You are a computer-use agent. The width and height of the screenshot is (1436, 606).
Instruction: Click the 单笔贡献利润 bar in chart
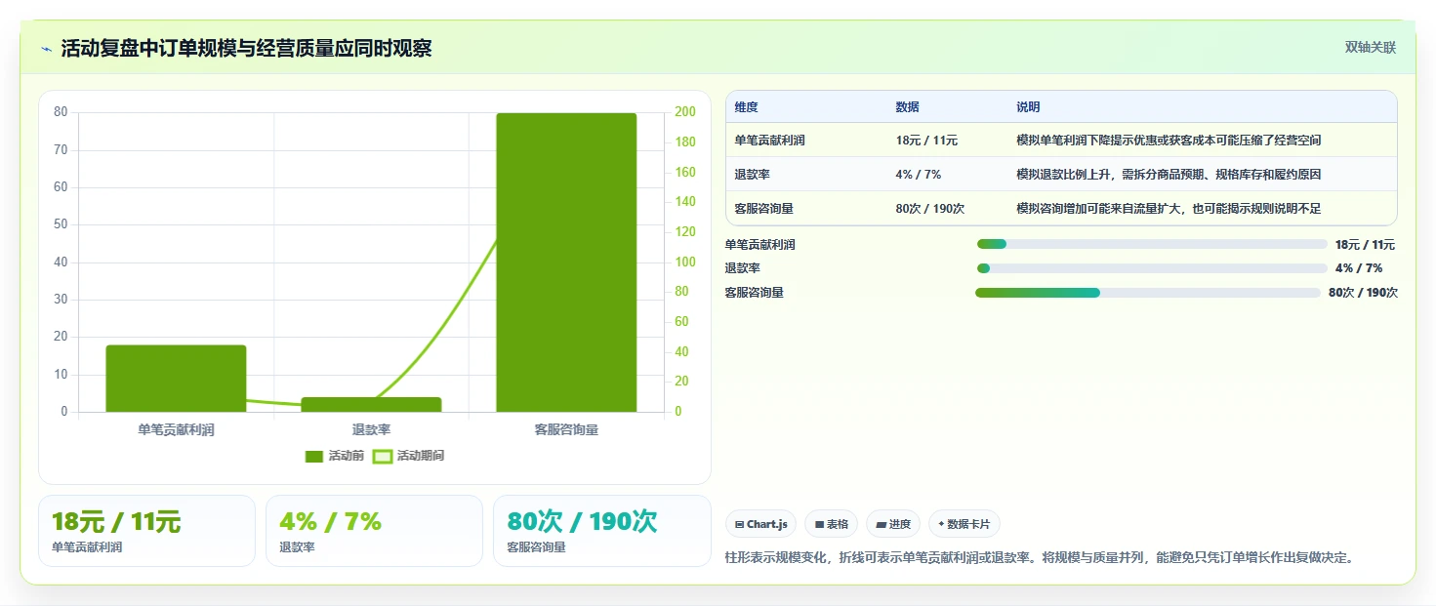(176, 379)
